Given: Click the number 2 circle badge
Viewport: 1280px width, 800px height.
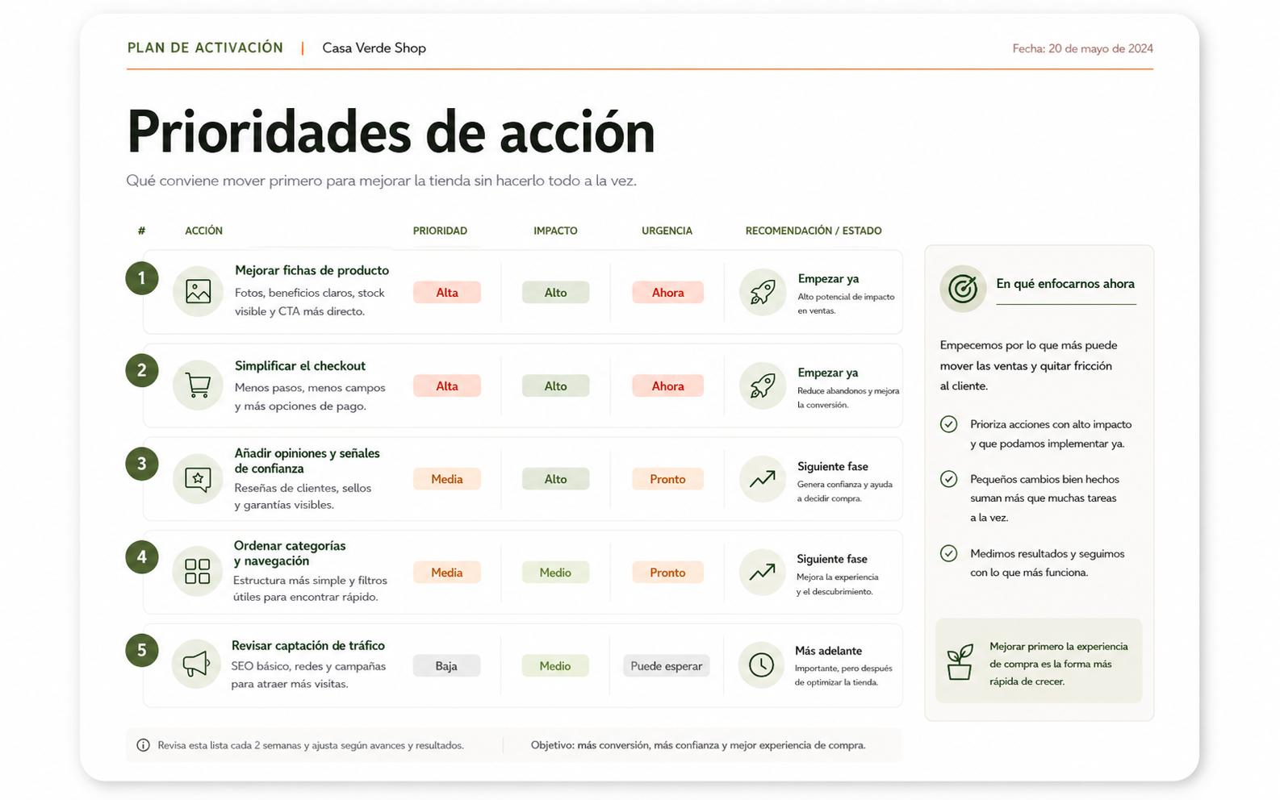Looking at the screenshot, I should pyautogui.click(x=142, y=370).
